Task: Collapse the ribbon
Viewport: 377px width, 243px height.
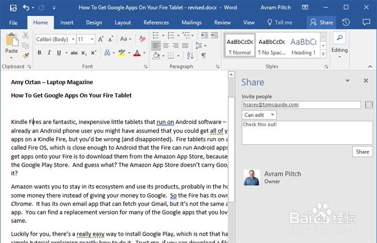Action: point(370,66)
